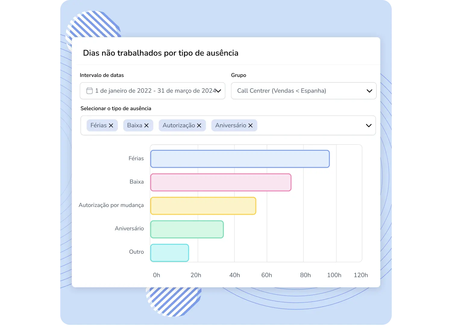452x327 pixels.
Task: Click the 100h axis tick label
Action: coord(334,275)
